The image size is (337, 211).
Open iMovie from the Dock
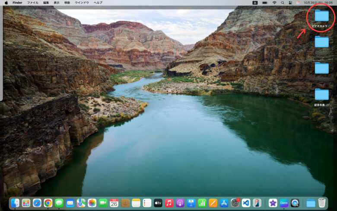pyautogui.click(x=273, y=203)
